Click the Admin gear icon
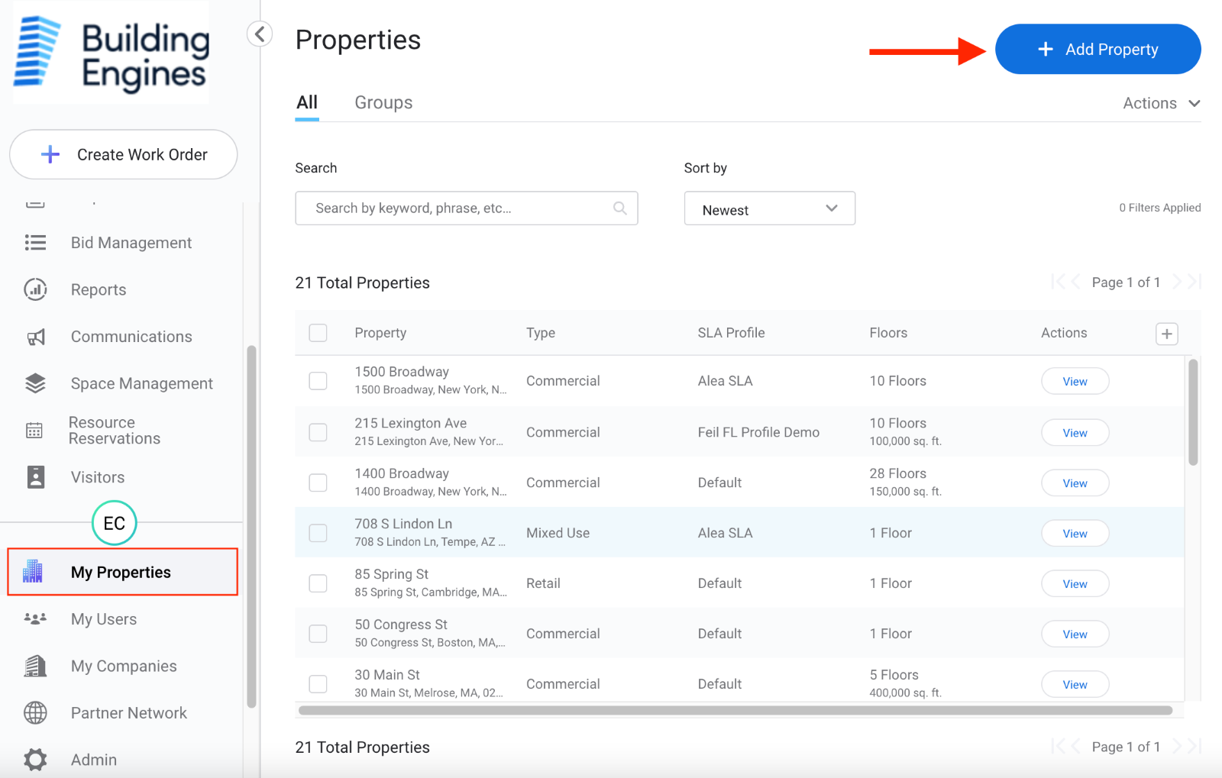The width and height of the screenshot is (1222, 778). [x=35, y=760]
